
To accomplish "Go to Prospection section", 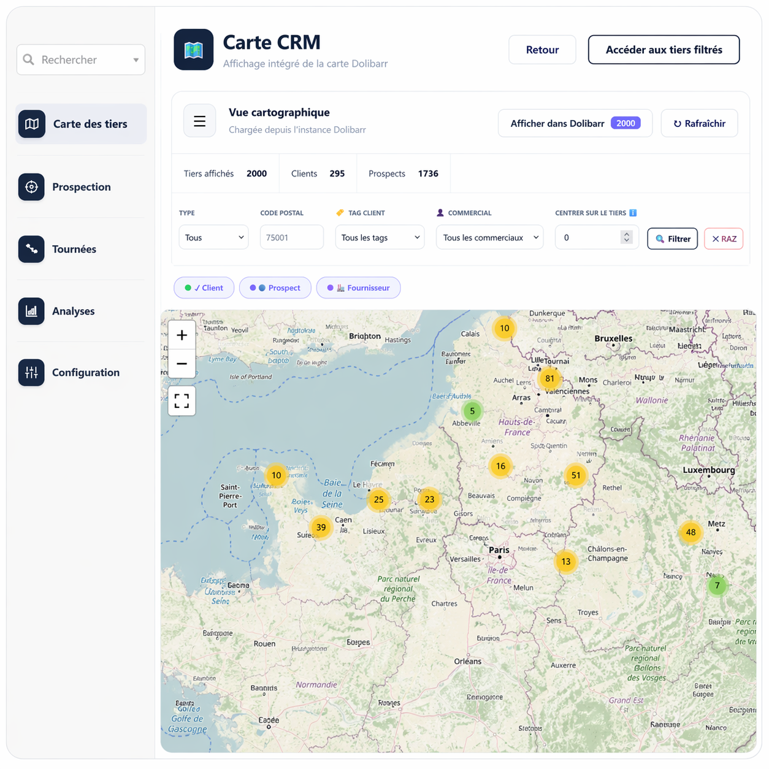I will pos(81,187).
